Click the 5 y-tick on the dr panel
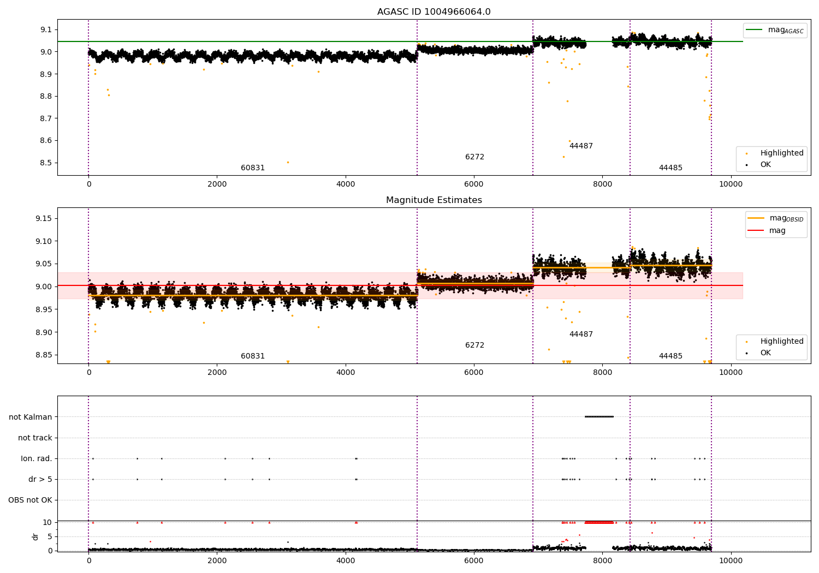The height and width of the screenshot is (573, 819). point(50,536)
